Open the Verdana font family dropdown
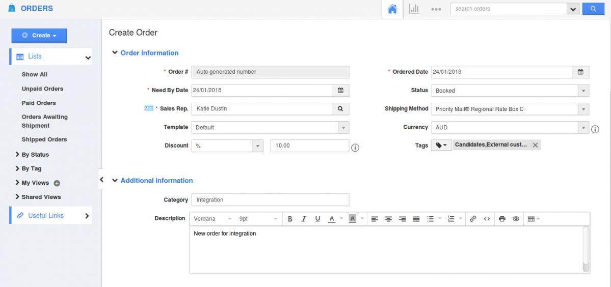This screenshot has height=287, width=611. 213,219
